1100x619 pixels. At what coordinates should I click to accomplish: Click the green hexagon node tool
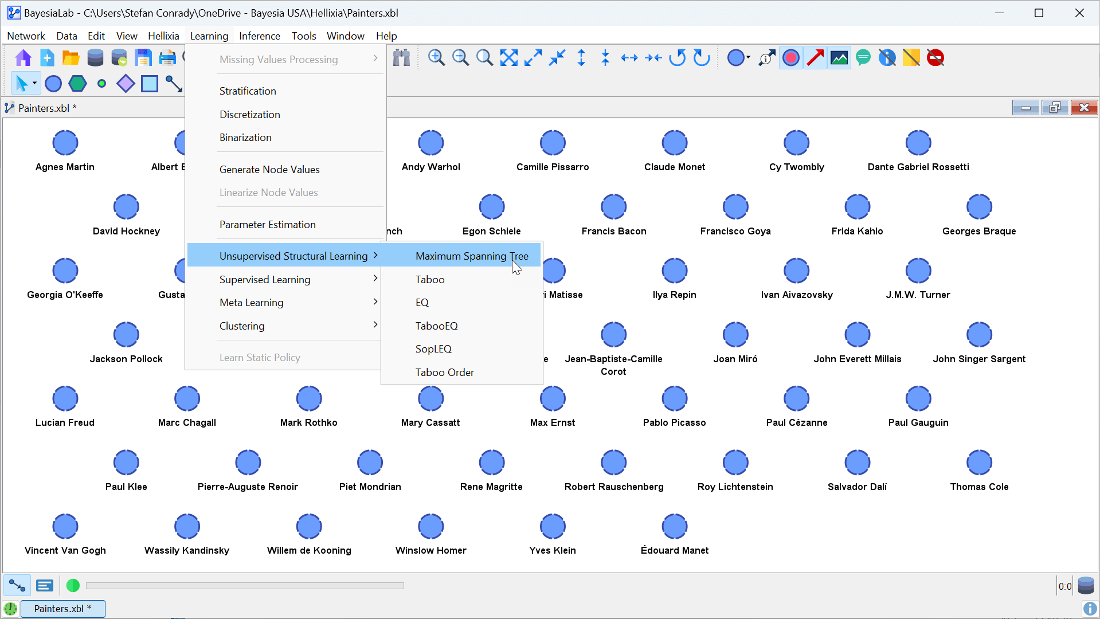tap(77, 84)
